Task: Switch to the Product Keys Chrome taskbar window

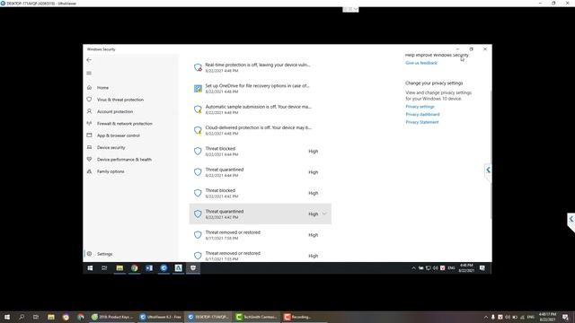Action: coord(112,317)
